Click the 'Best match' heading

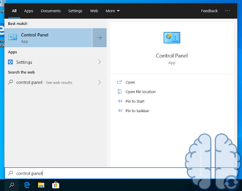(18, 23)
